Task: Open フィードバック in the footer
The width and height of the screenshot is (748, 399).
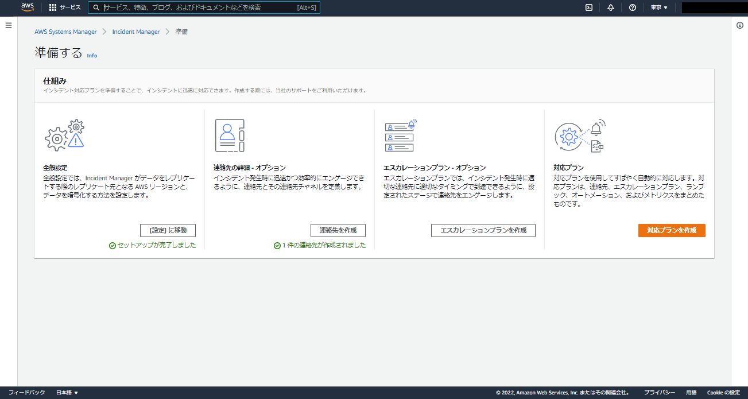Action: tap(26, 393)
